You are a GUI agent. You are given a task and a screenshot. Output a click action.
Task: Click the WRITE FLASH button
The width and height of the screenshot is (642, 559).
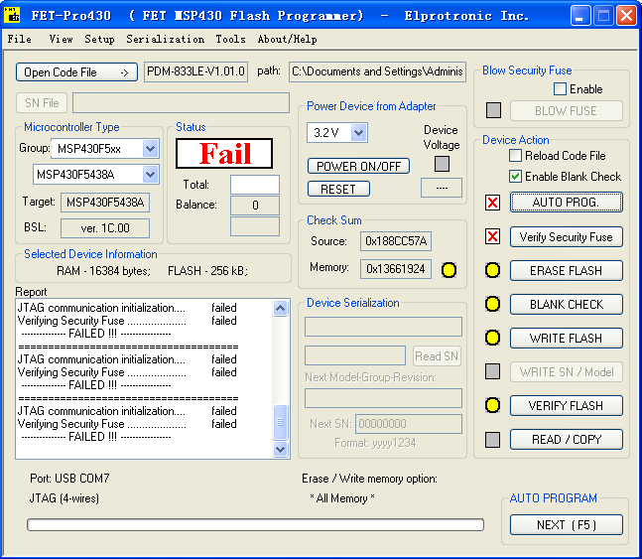[567, 339]
